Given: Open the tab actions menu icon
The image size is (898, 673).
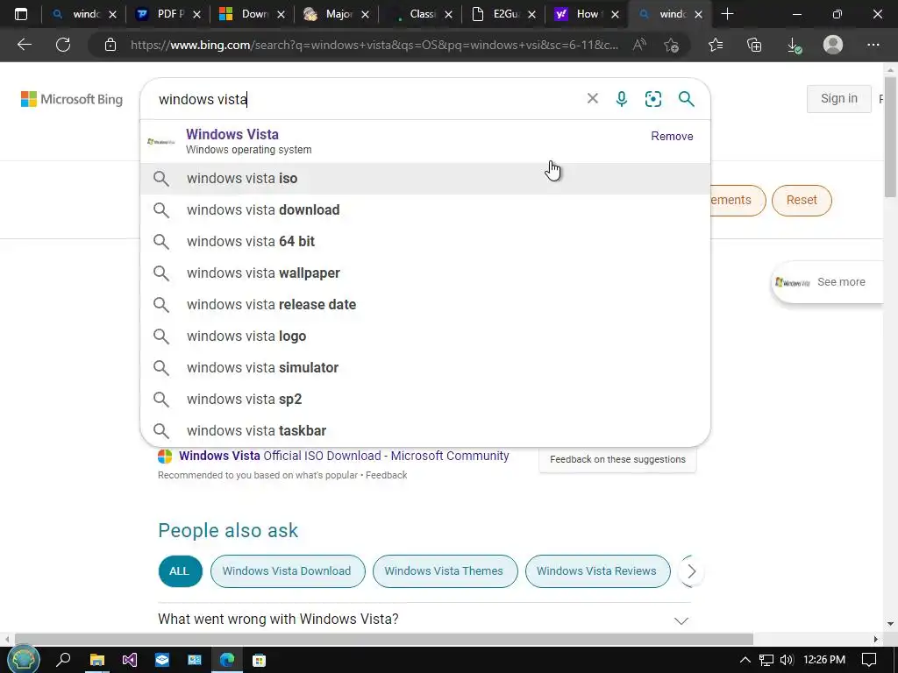Looking at the screenshot, I should [21, 14].
